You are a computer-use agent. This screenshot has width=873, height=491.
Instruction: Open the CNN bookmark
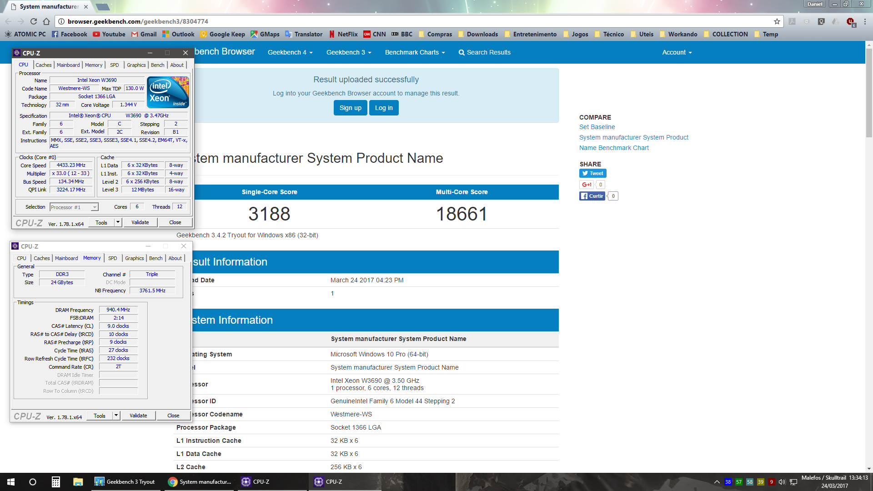pos(375,34)
